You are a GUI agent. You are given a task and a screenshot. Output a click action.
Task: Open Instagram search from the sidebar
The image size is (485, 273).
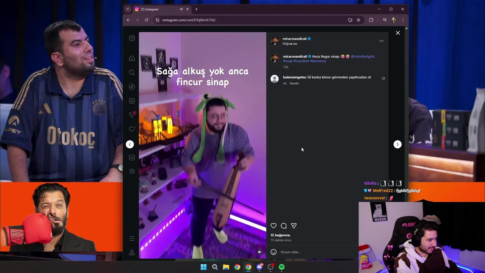point(132,72)
